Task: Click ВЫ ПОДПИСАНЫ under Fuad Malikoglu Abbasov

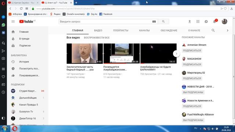Action: [x=193, y=120]
